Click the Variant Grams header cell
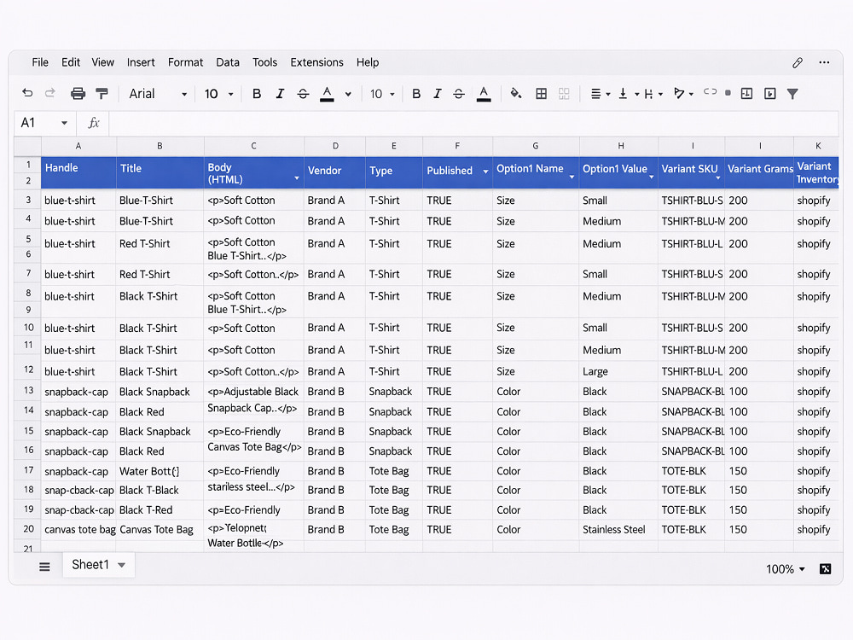This screenshot has width=853, height=640. point(759,172)
